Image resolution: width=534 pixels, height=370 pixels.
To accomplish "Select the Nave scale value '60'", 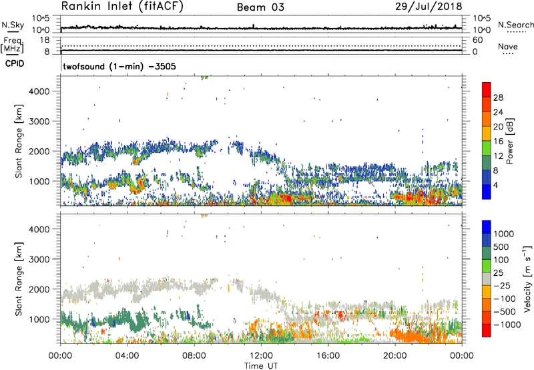I will (477, 40).
